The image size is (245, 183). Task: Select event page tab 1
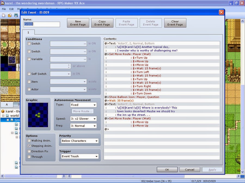(x=29, y=32)
